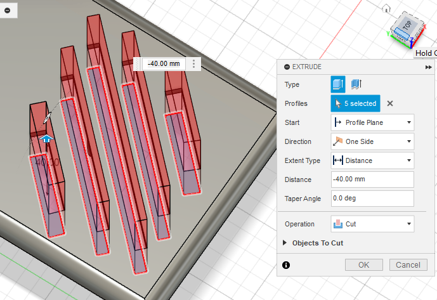Select the longest center slot profile

click(x=117, y=170)
